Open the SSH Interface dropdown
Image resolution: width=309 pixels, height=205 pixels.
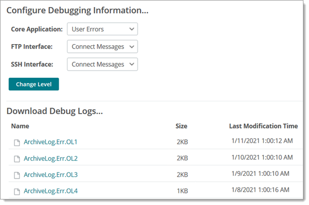pyautogui.click(x=102, y=64)
